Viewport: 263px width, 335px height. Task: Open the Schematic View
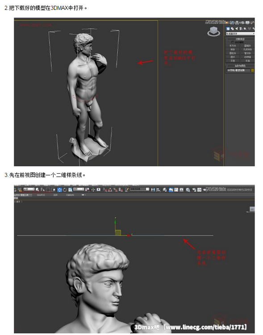(182, 190)
